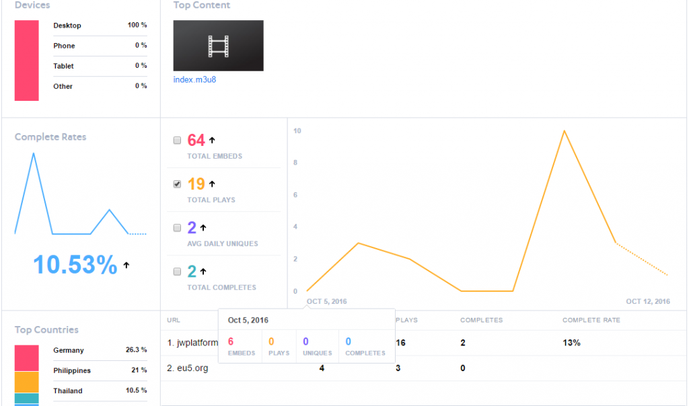
Task: Click the 10.53% complete rate value
Action: (x=75, y=265)
